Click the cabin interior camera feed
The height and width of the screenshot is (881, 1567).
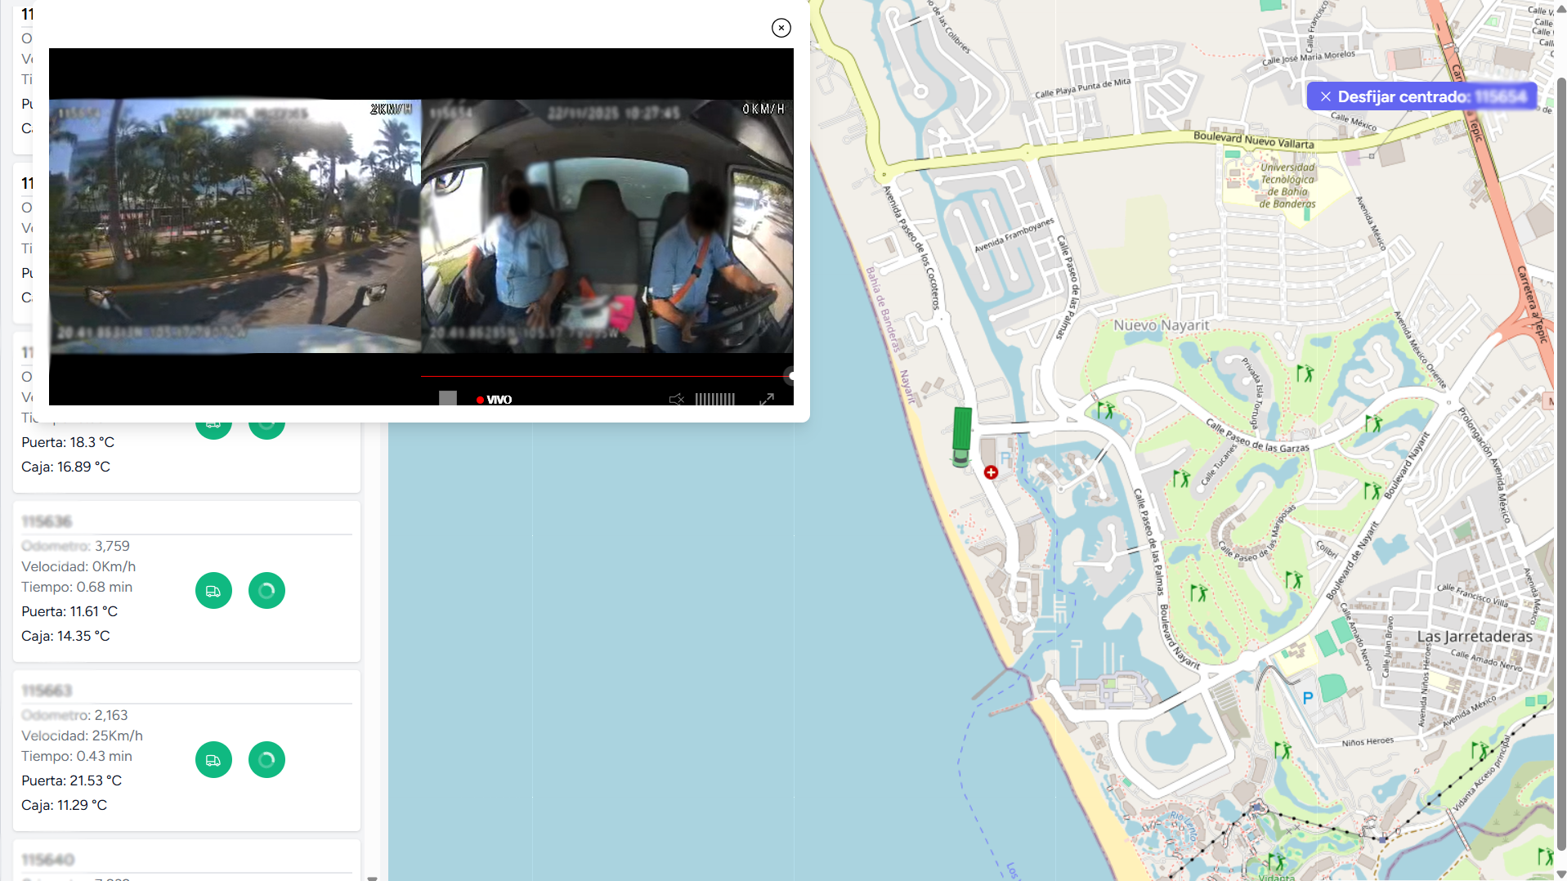tap(607, 226)
